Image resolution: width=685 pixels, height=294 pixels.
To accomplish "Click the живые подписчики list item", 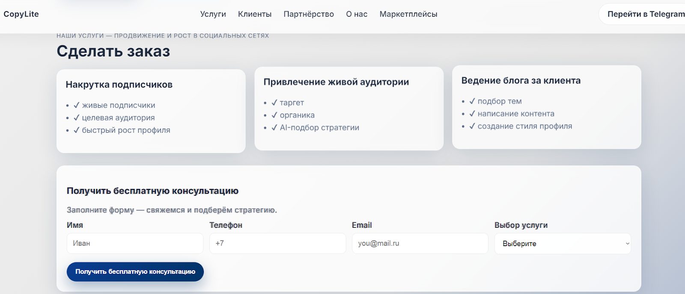I will [x=114, y=105].
